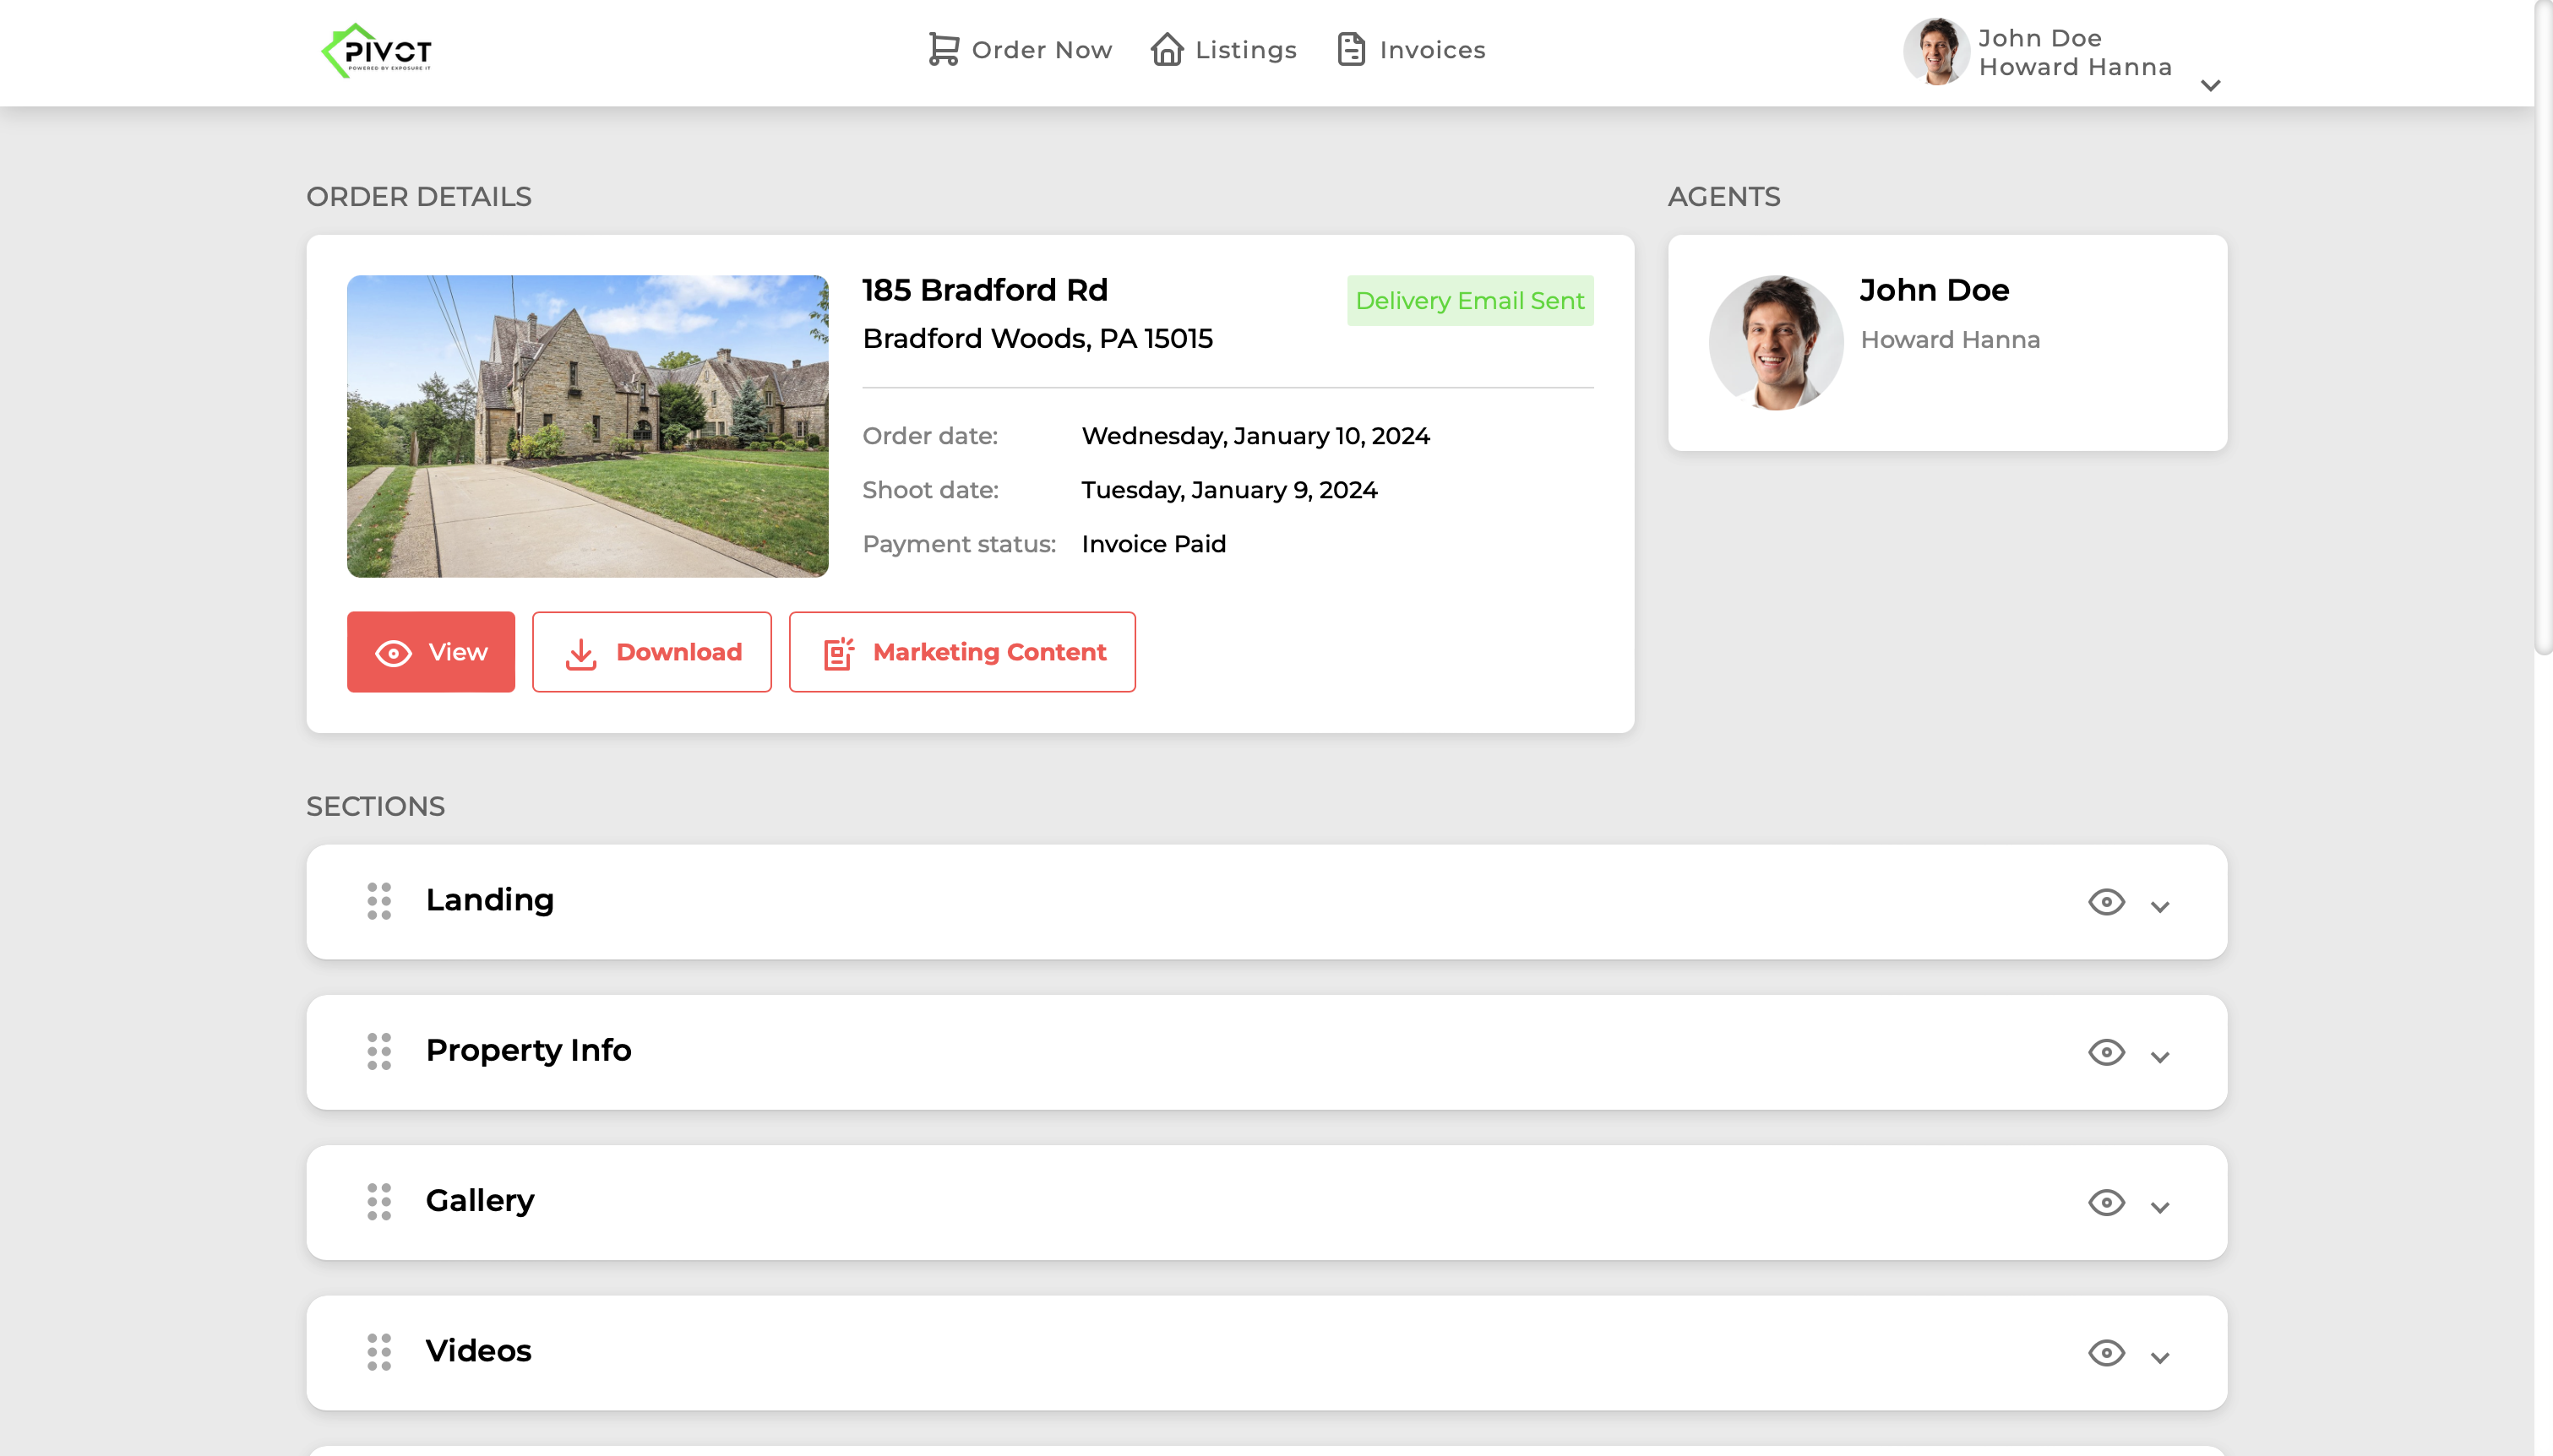
Task: Click the Listings house icon
Action: point(1166,49)
